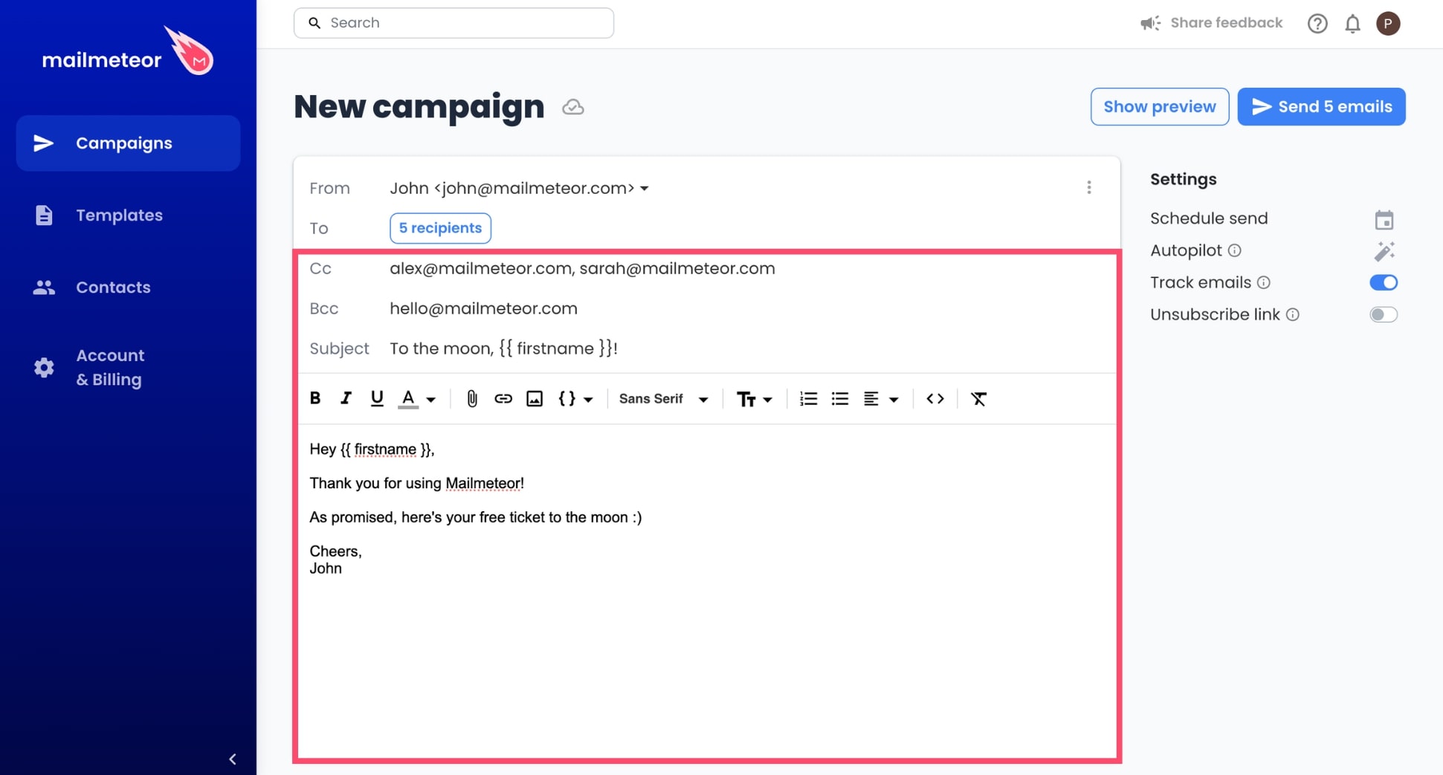Open the help question mark icon
The width and height of the screenshot is (1443, 775).
point(1317,23)
